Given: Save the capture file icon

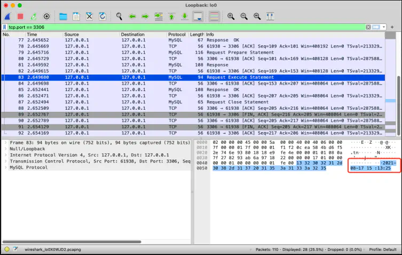Looking at the screenshot, I should 76,17.
